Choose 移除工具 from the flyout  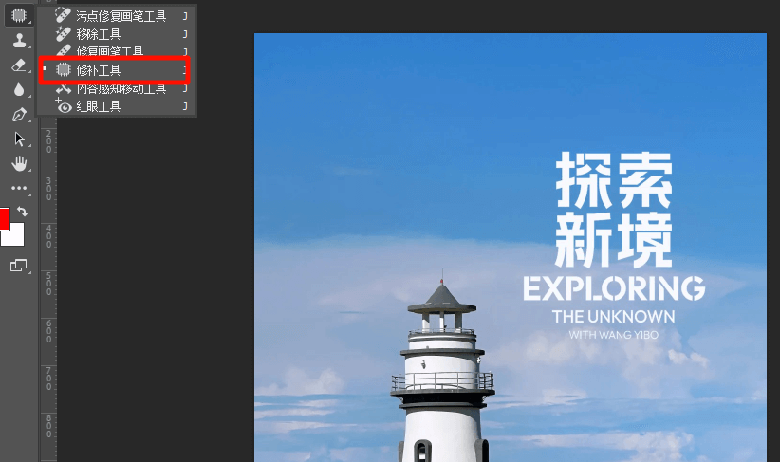(x=118, y=34)
